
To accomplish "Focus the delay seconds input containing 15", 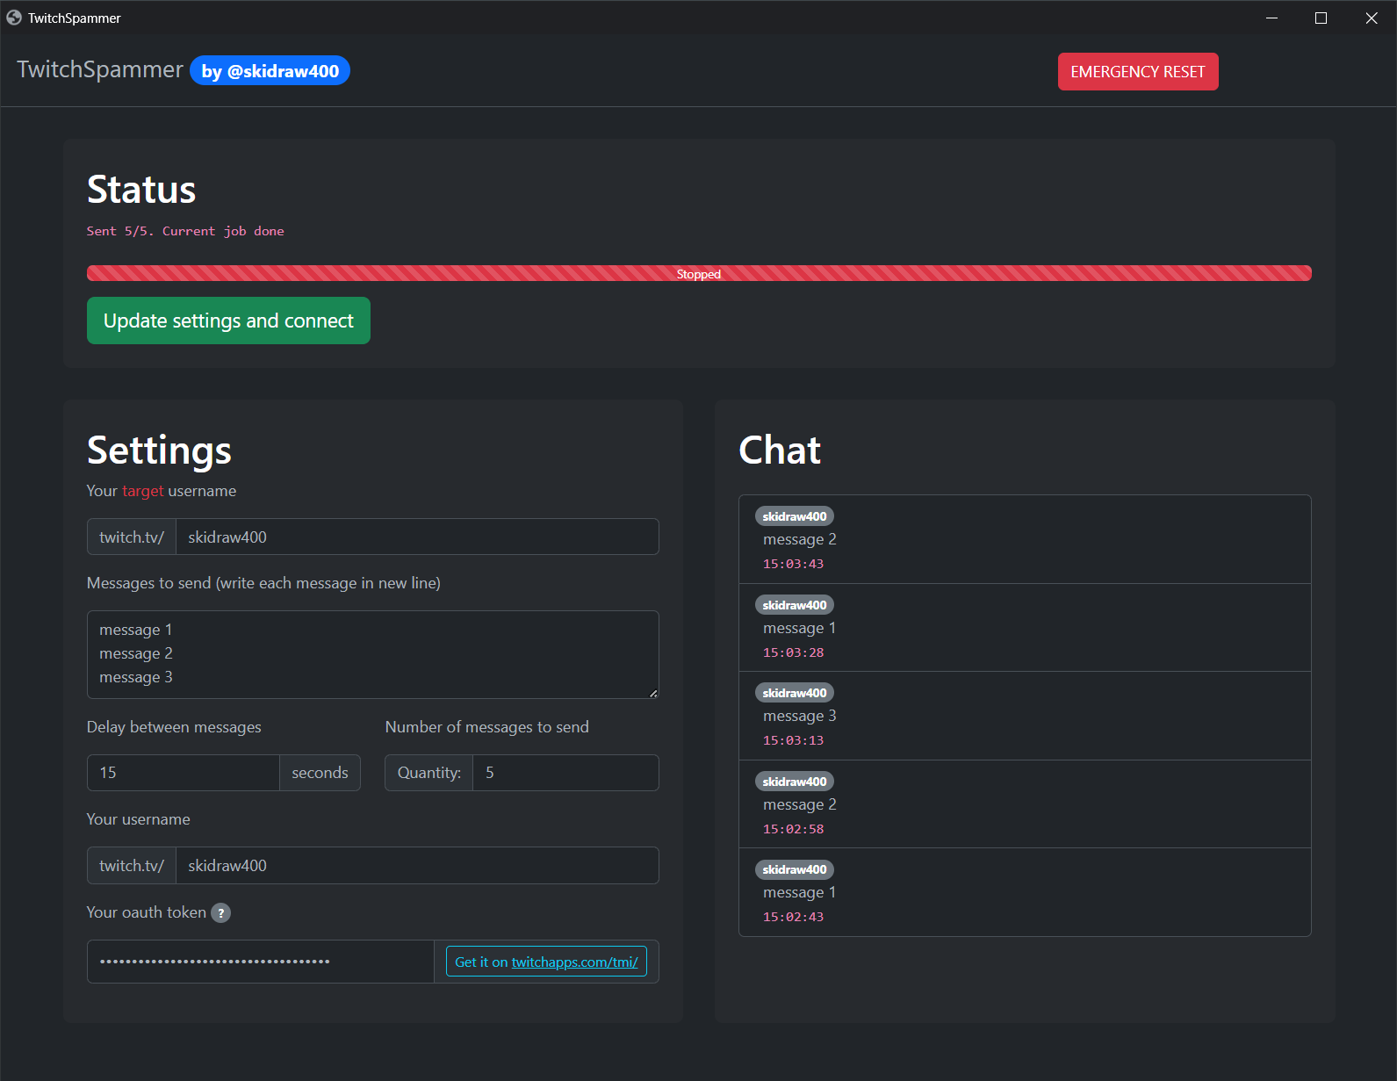I will coord(184,773).
